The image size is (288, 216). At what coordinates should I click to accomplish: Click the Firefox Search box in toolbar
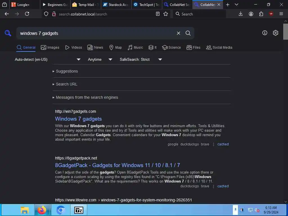[x=200, y=14]
